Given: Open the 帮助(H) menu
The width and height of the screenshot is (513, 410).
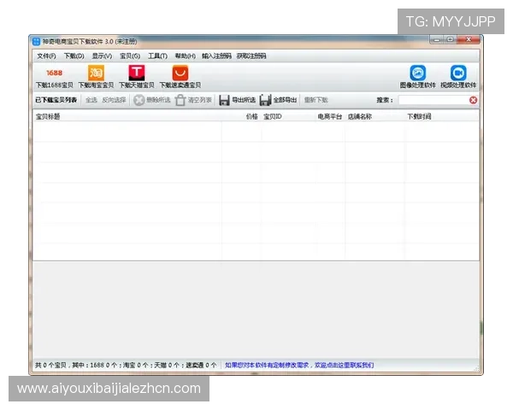Looking at the screenshot, I should [185, 56].
